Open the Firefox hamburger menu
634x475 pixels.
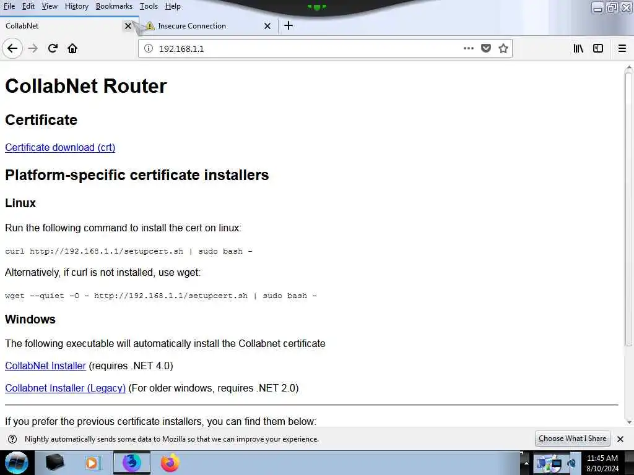pos(622,48)
